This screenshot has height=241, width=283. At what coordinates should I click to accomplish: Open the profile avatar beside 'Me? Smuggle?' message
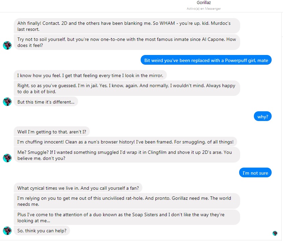tap(7, 158)
